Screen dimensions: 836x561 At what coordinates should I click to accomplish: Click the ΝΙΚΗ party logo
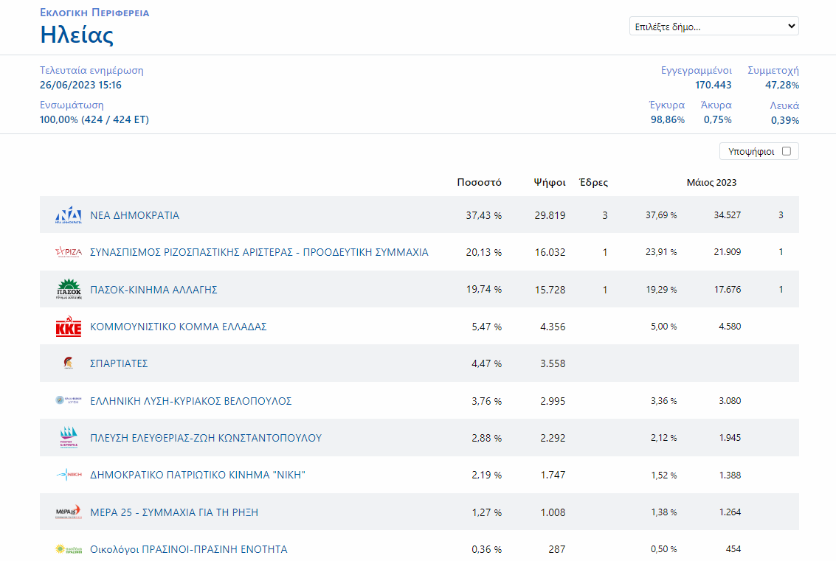[x=69, y=475]
